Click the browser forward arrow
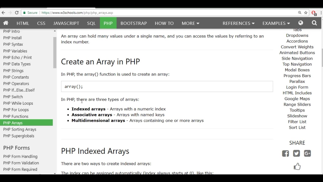The width and height of the screenshot is (323, 182). pos(10,13)
